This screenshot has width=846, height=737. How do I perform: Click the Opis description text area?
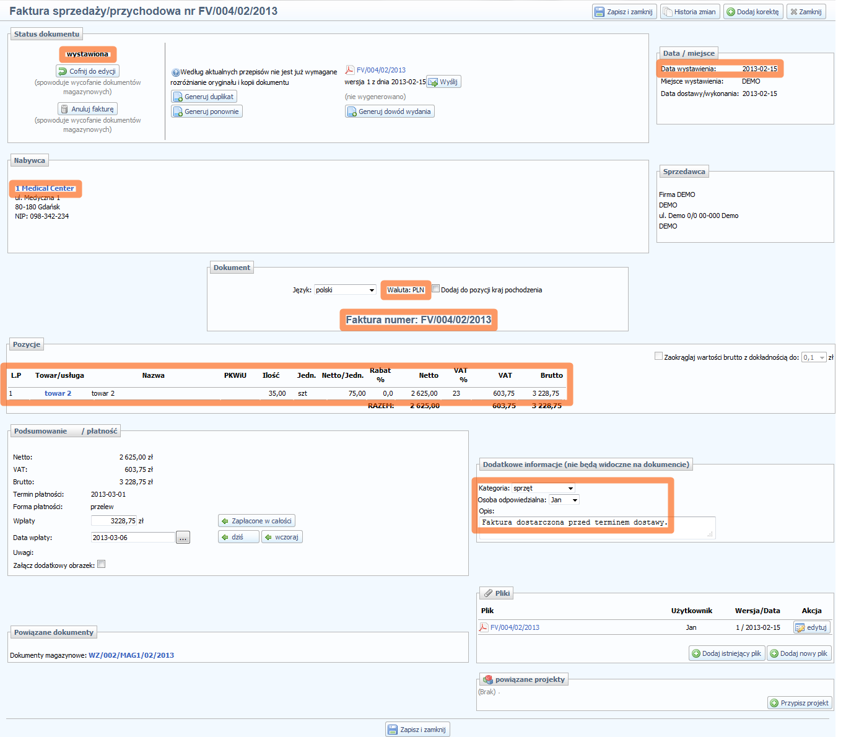click(x=597, y=527)
